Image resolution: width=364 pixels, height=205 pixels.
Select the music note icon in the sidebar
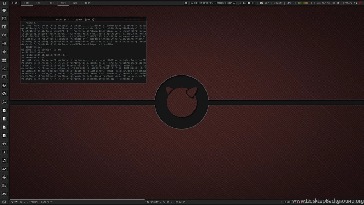(x=4, y=161)
